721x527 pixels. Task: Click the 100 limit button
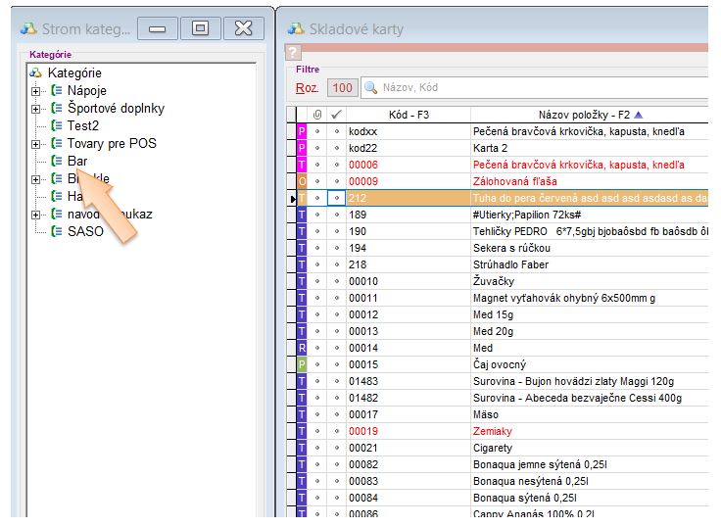point(342,88)
